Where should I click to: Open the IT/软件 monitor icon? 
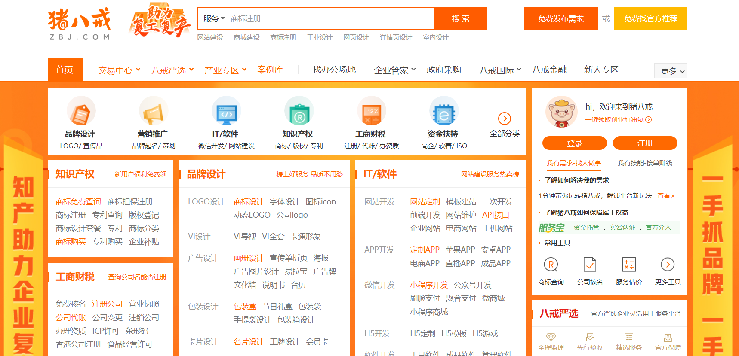click(226, 111)
